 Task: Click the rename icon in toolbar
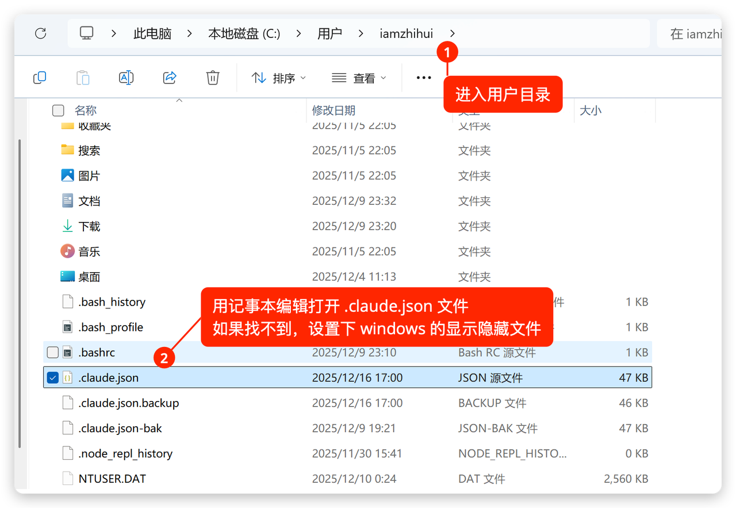(126, 78)
